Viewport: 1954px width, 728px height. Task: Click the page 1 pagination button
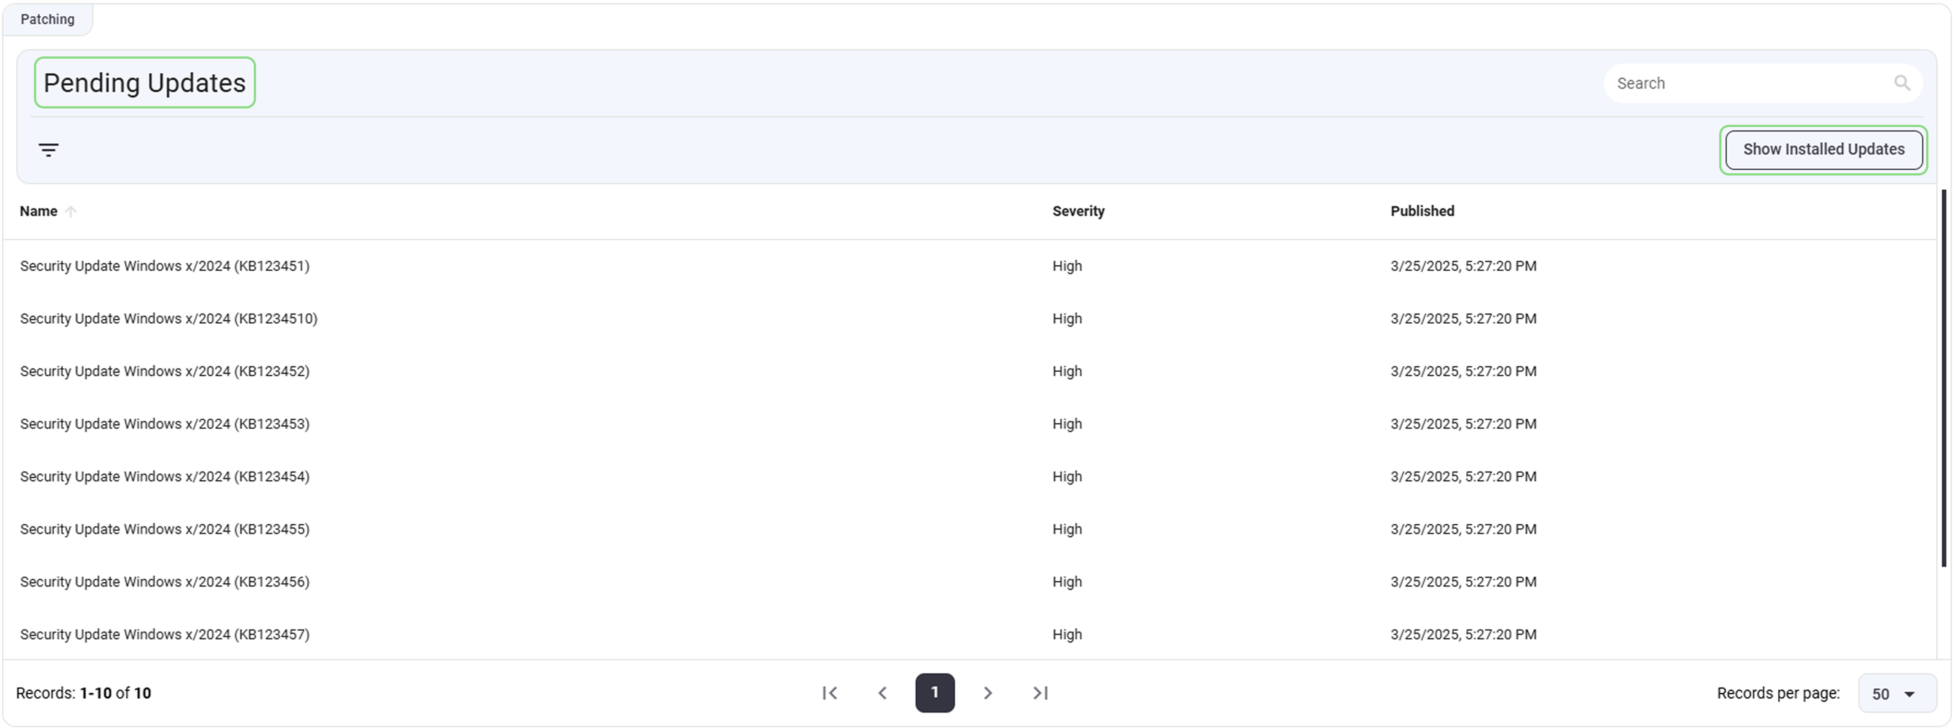coord(934,692)
